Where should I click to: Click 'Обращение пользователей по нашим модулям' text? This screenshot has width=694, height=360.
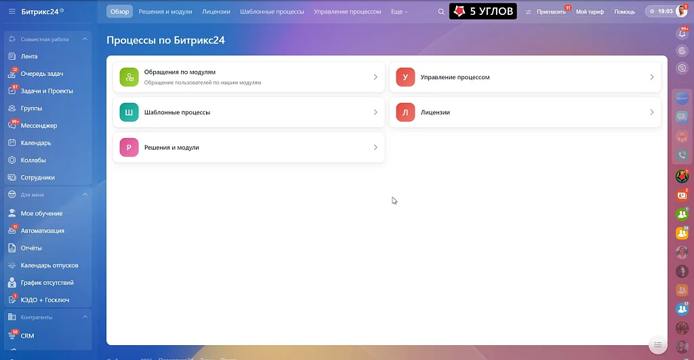(x=203, y=83)
